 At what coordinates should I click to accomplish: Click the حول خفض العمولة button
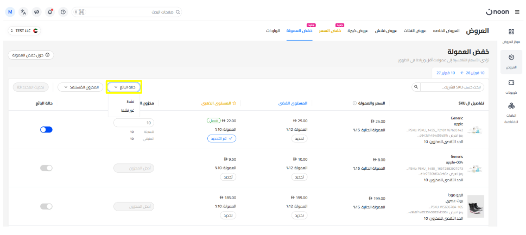click(x=31, y=55)
